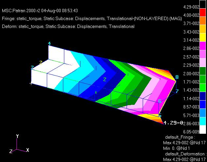Click the XYZ coordinate axis triad
This screenshot has height=162, width=207.
pyautogui.click(x=18, y=146)
